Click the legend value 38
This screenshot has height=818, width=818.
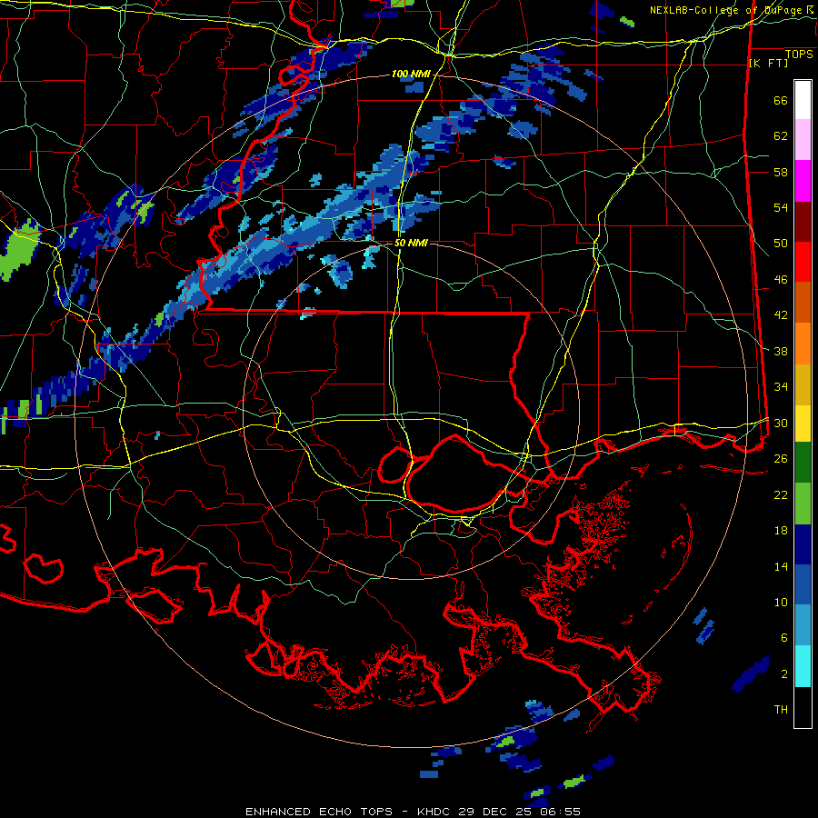coord(781,352)
